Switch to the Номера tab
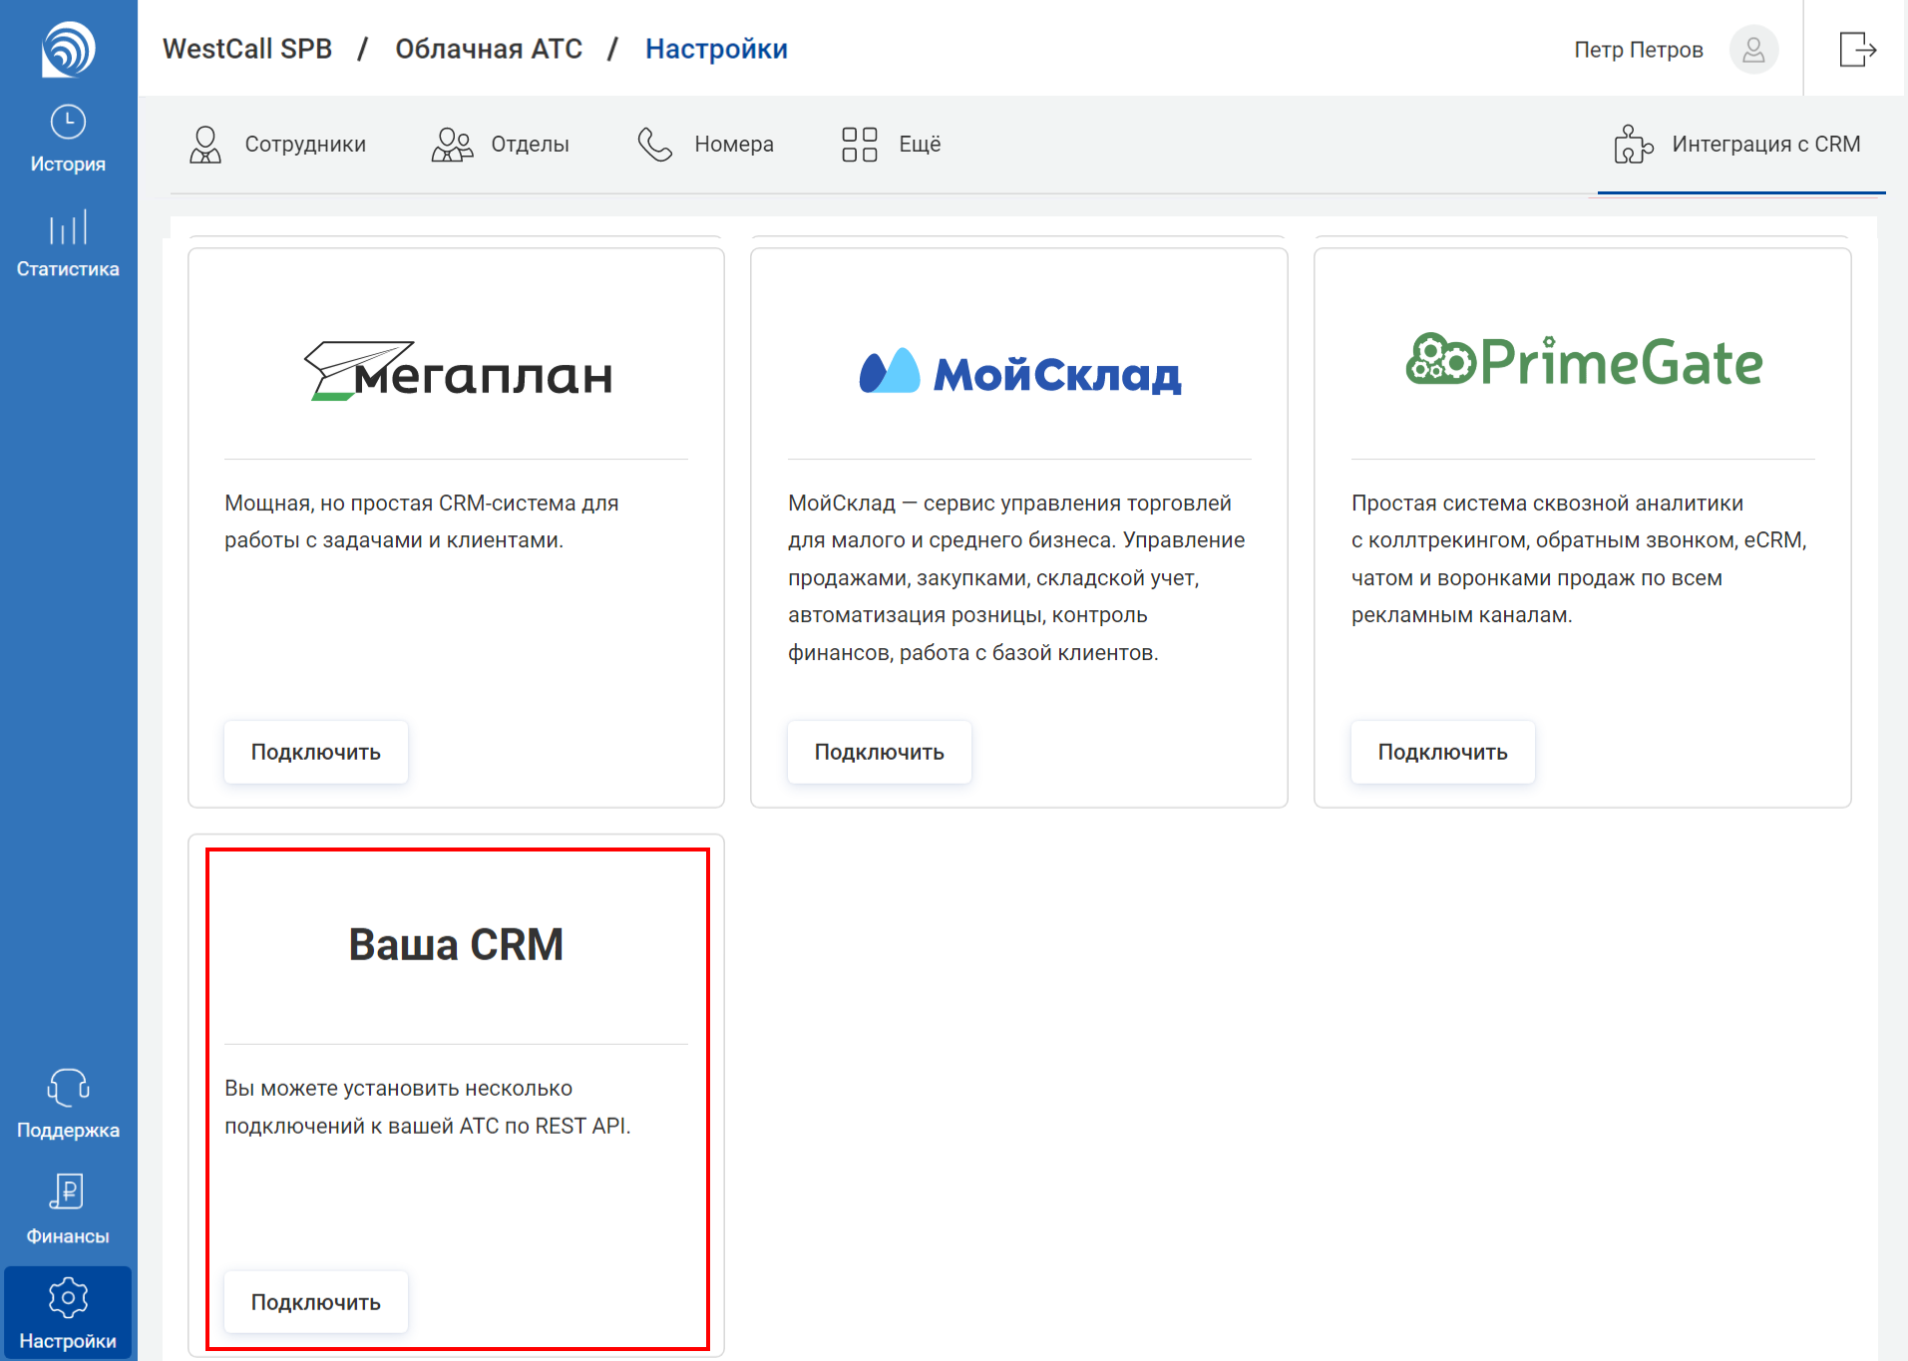The height and width of the screenshot is (1361, 1908). [706, 145]
